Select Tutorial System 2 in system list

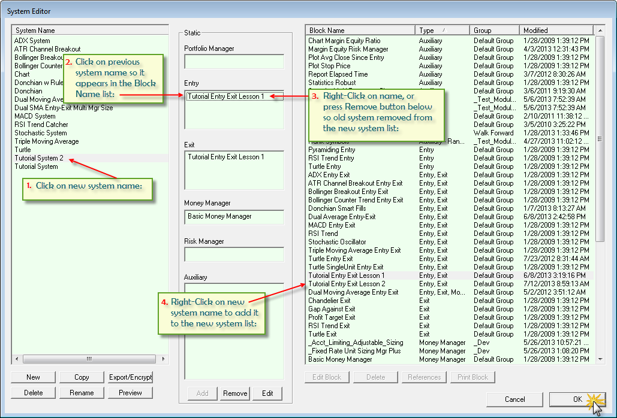[39, 158]
